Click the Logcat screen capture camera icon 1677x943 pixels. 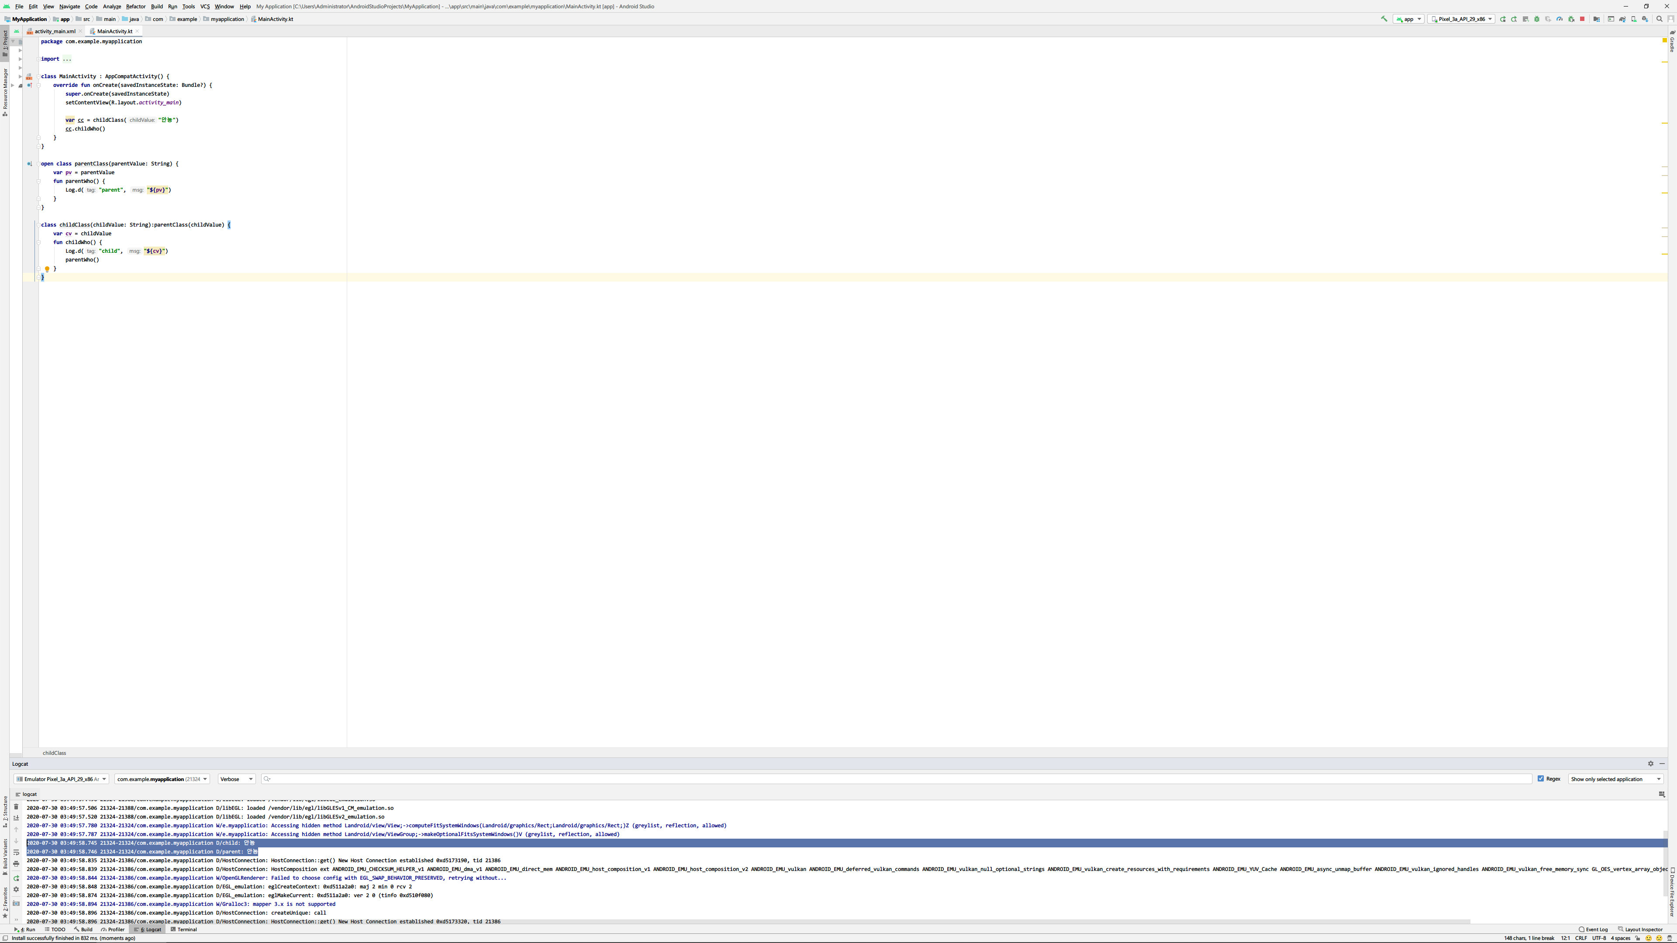pyautogui.click(x=16, y=903)
